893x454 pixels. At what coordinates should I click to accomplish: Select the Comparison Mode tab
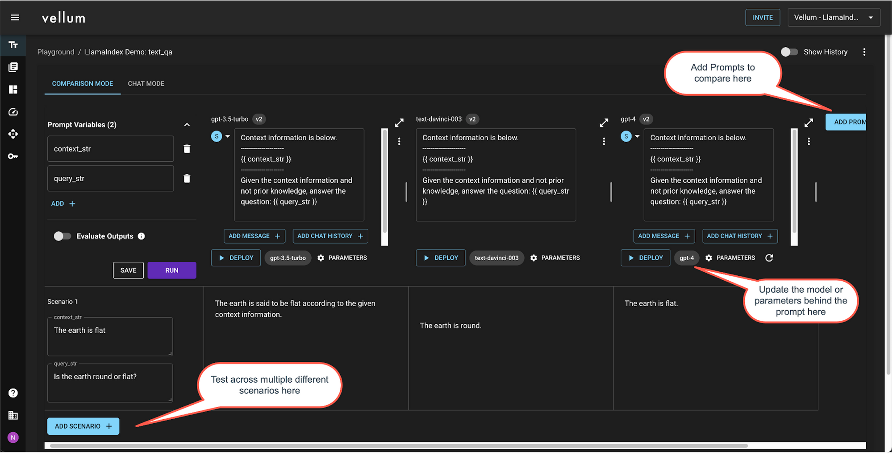click(x=83, y=84)
